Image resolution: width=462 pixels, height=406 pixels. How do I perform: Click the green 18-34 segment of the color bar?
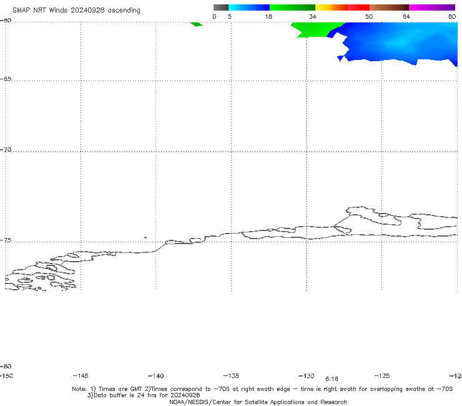pos(292,7)
